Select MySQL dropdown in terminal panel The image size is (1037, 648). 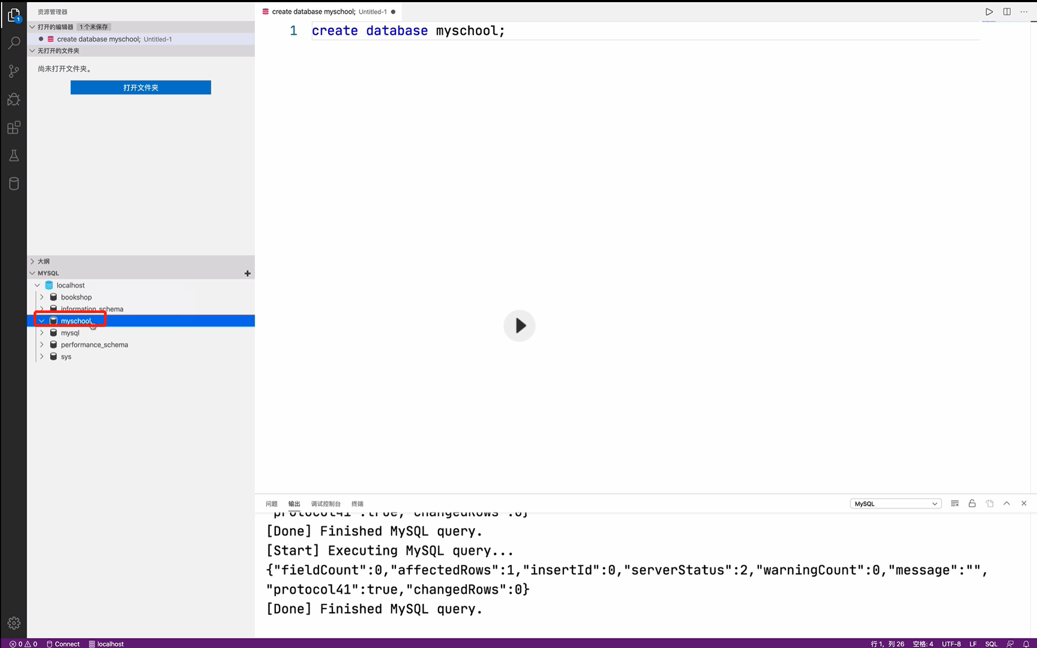coord(894,503)
